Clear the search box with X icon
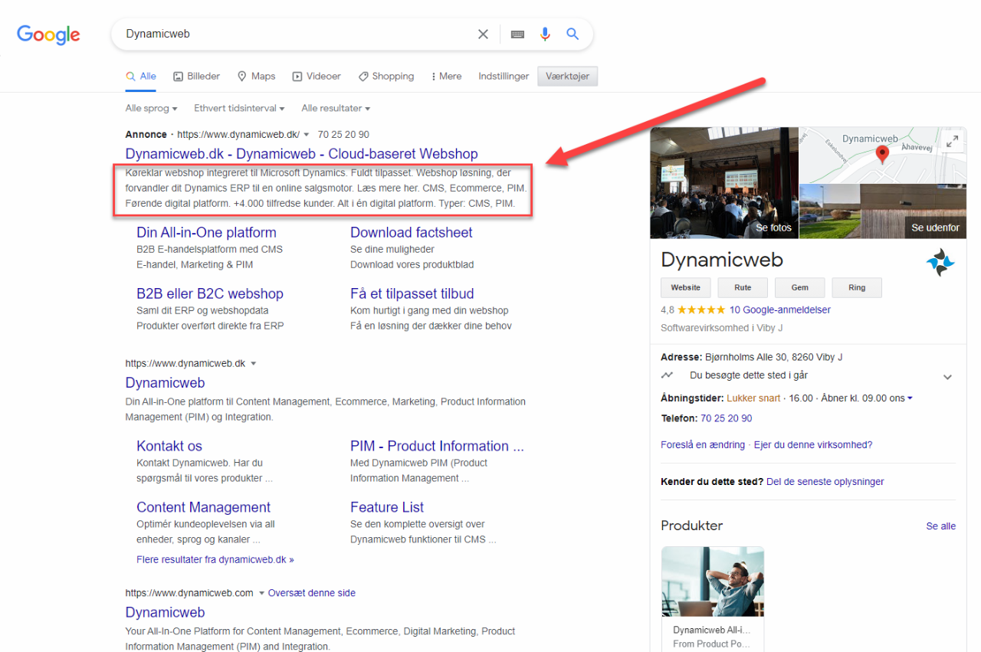Screen dimensions: 981x652 (x=483, y=34)
